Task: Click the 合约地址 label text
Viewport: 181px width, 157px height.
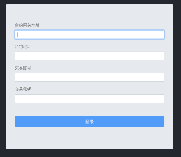Action: tap(23, 47)
